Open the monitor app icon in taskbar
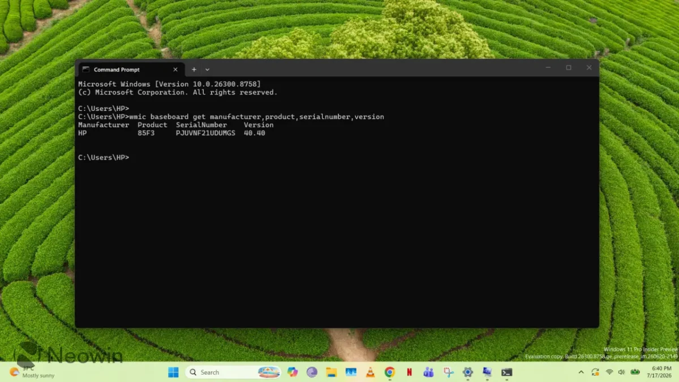The image size is (679, 382). 487,372
